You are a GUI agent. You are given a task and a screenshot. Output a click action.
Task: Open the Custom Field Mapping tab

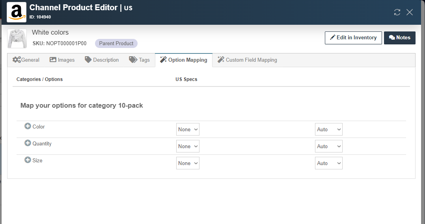coord(247,60)
